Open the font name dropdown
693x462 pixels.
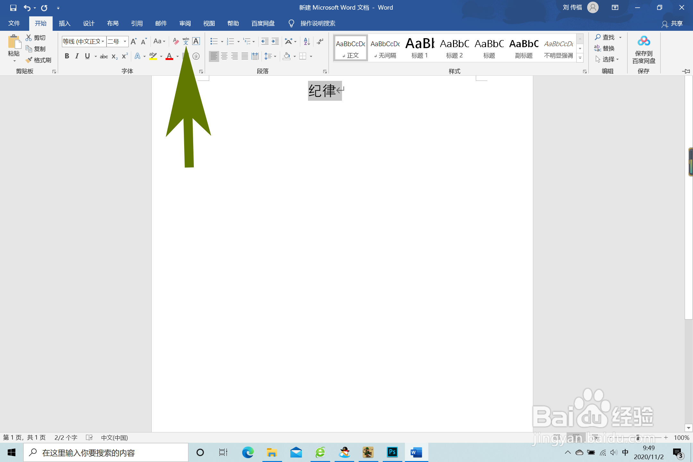tap(103, 41)
